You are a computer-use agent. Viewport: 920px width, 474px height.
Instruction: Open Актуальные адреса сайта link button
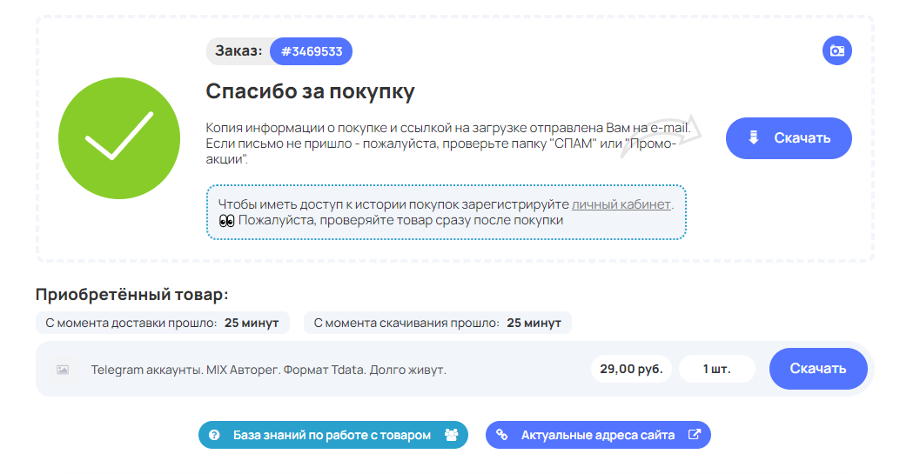point(598,435)
